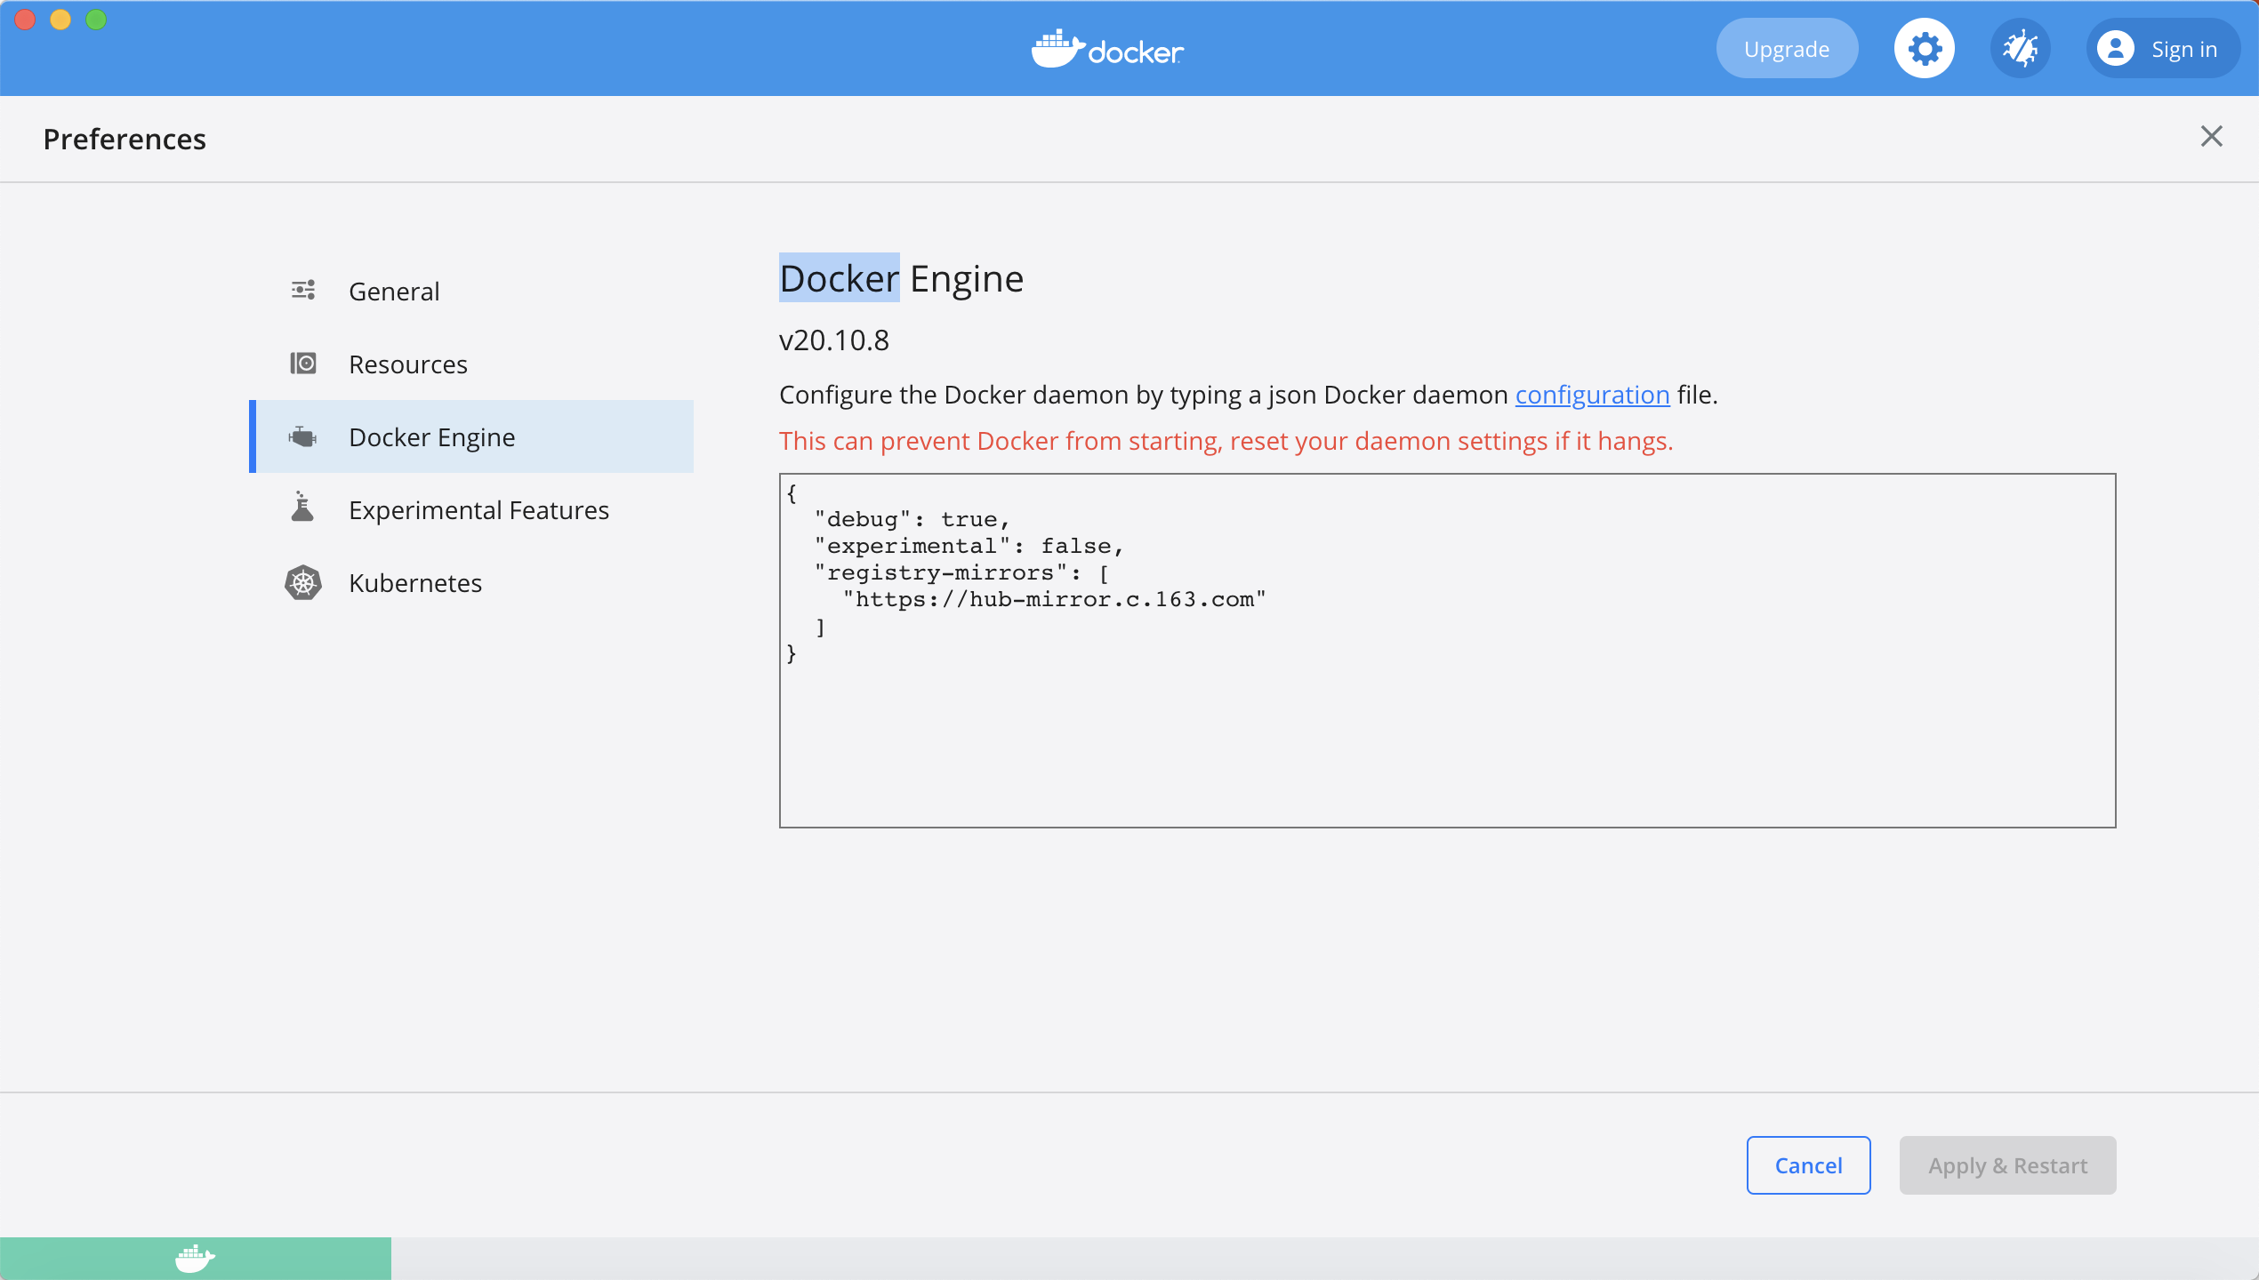Click the user avatar icon
Viewport: 2259px width, 1280px height.
[x=2115, y=49]
